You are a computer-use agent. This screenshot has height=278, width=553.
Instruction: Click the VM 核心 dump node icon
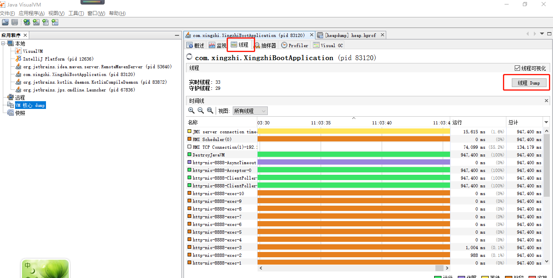click(11, 105)
